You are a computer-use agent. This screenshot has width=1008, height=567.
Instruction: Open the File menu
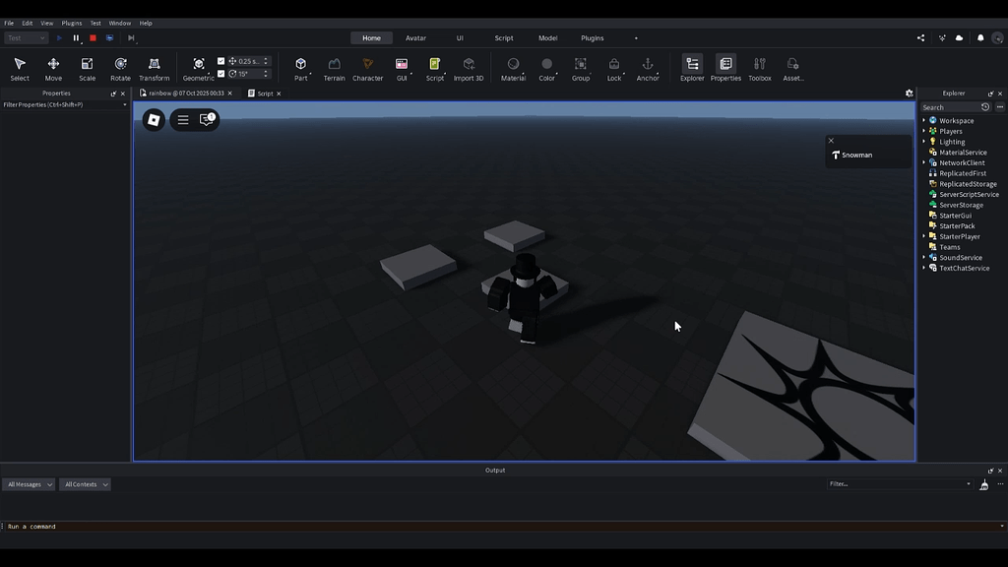[9, 24]
